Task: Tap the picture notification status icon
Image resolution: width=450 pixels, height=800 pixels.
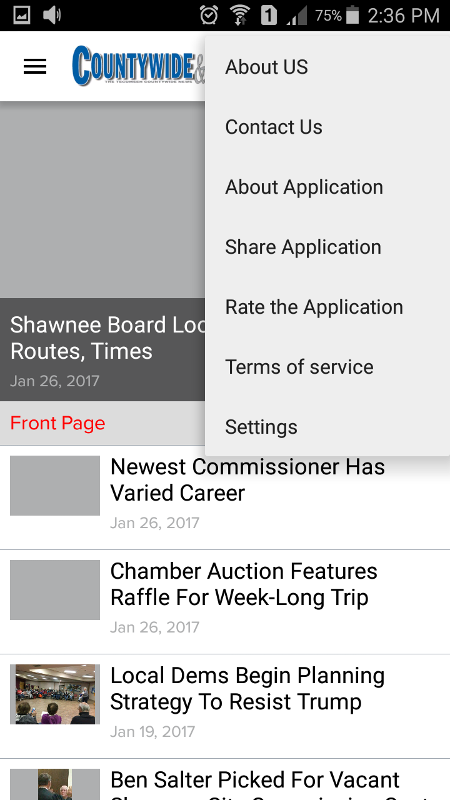Action: 22,15
